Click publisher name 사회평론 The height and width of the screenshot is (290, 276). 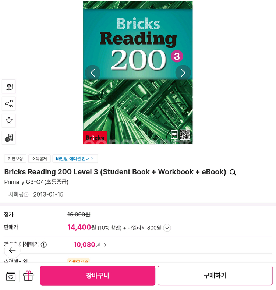[19, 194]
